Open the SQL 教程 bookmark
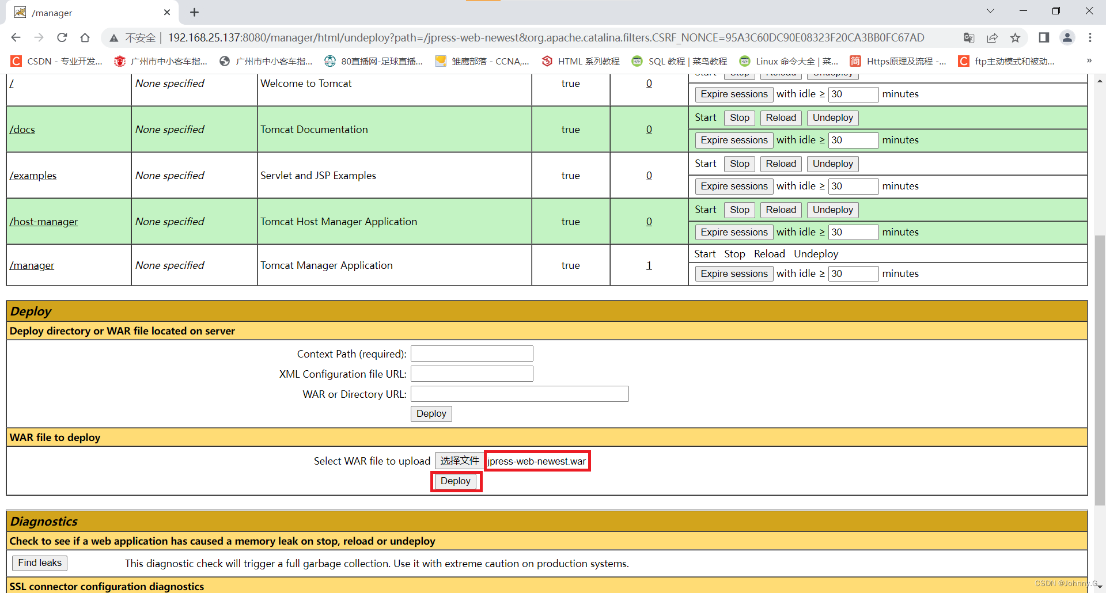Viewport: 1106px width, 593px height. (680, 61)
